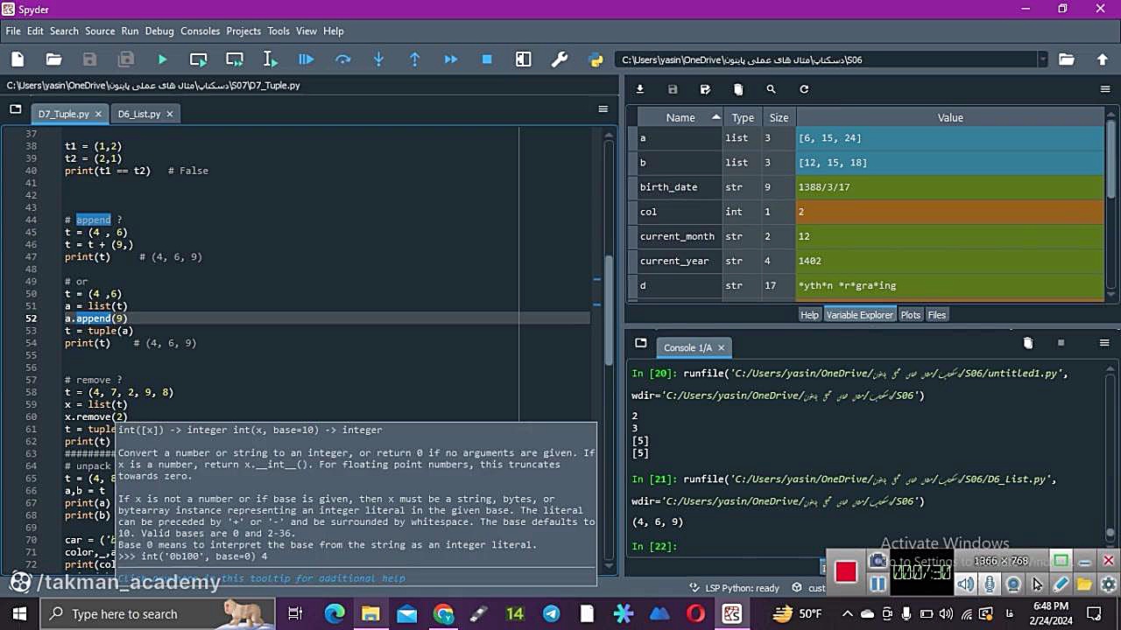Select the blue value cell of variable a
The image size is (1121, 630).
[x=950, y=138]
